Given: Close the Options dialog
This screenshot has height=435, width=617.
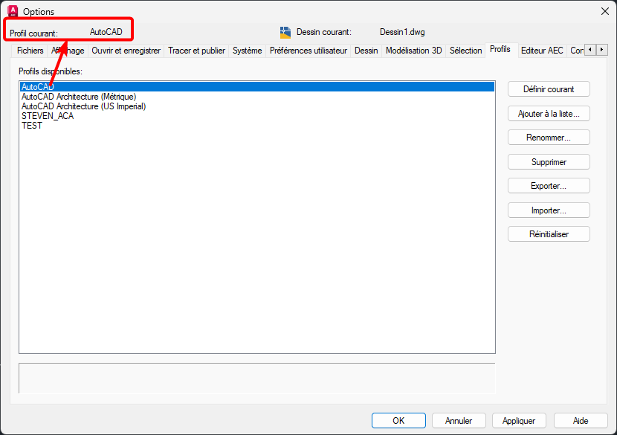Looking at the screenshot, I should [605, 11].
